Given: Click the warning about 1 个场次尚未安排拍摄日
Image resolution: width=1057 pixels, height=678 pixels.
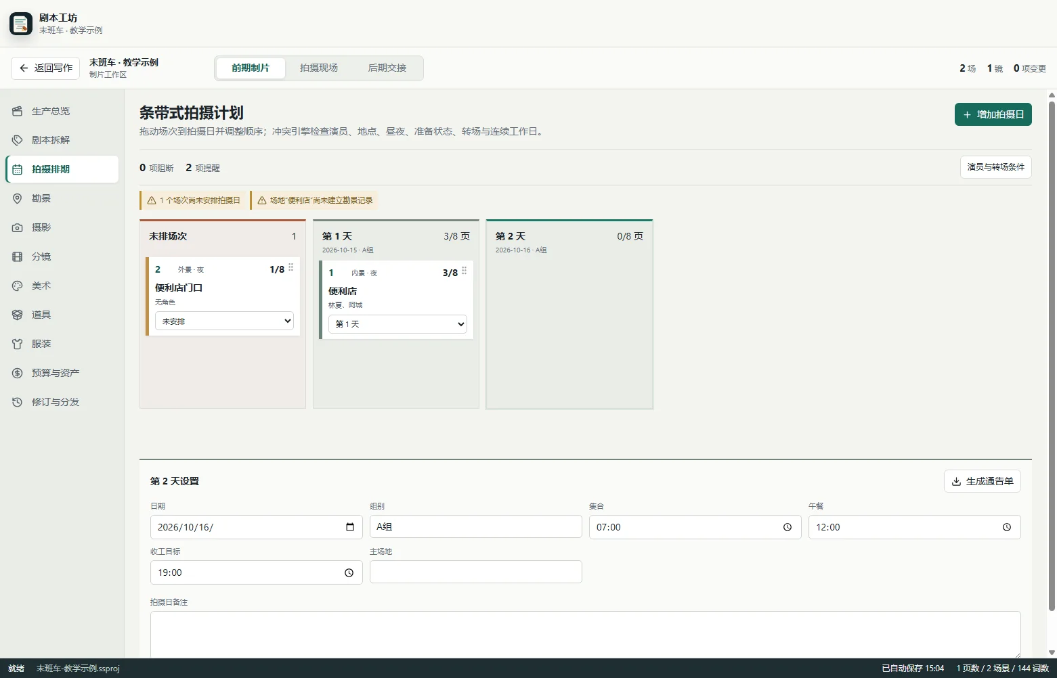Looking at the screenshot, I should [193, 200].
